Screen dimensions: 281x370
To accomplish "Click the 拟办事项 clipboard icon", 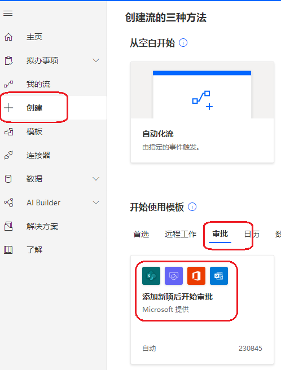I will (x=8, y=60).
